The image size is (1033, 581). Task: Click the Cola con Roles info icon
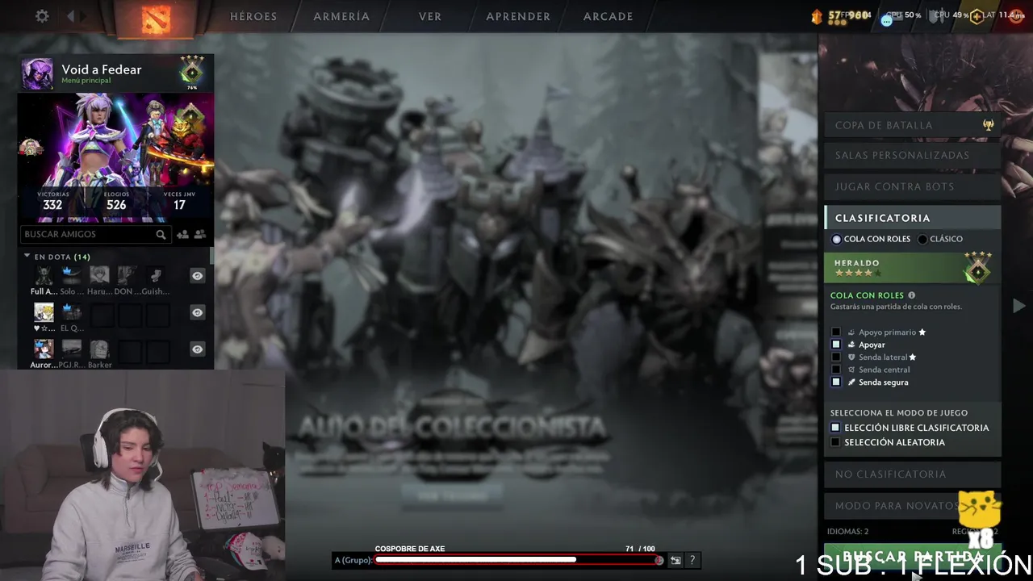(x=912, y=295)
